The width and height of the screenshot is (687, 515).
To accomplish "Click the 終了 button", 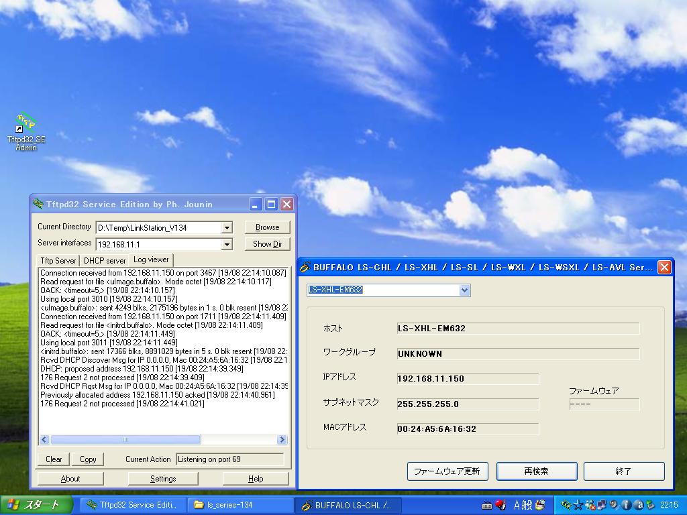I will click(624, 471).
